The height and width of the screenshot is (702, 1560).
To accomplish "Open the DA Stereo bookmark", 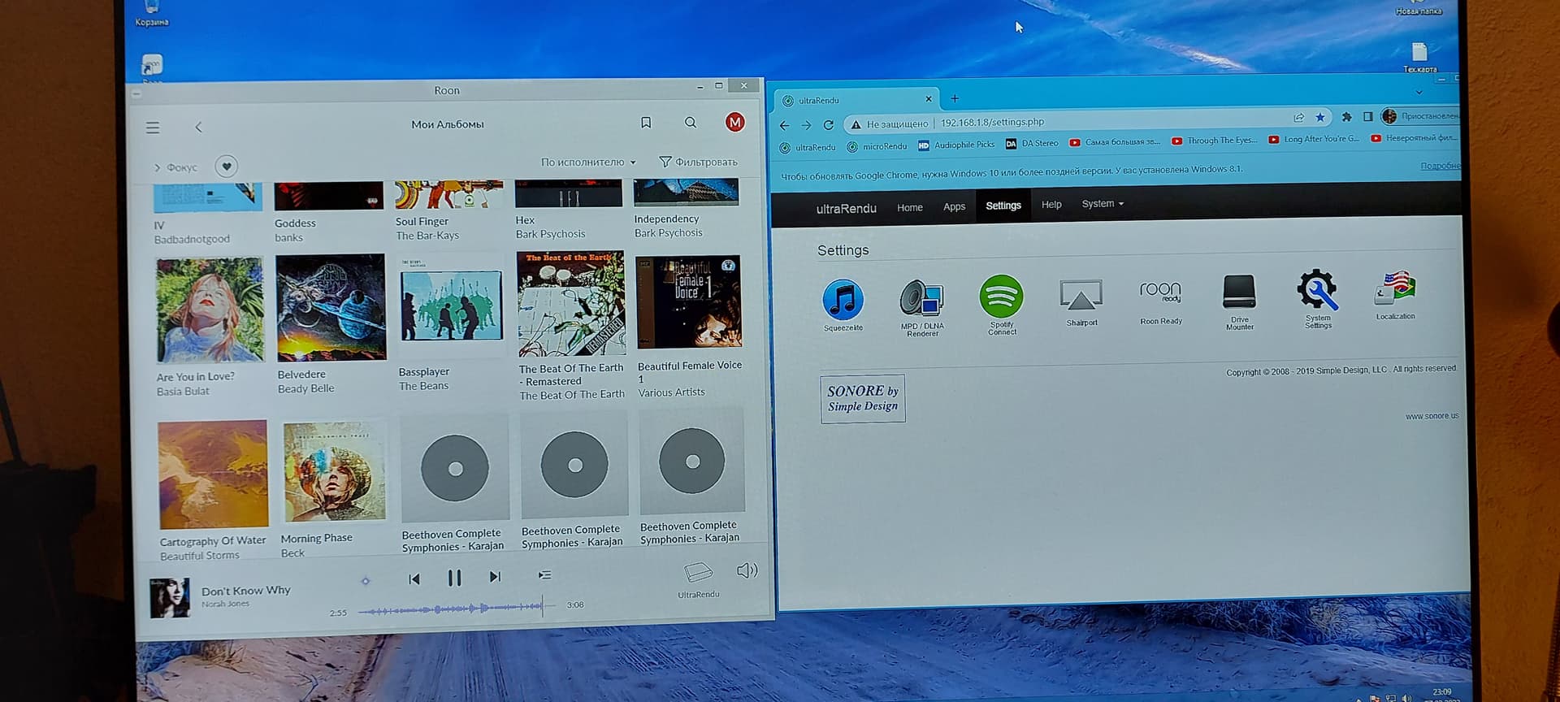I will pyautogui.click(x=1032, y=144).
